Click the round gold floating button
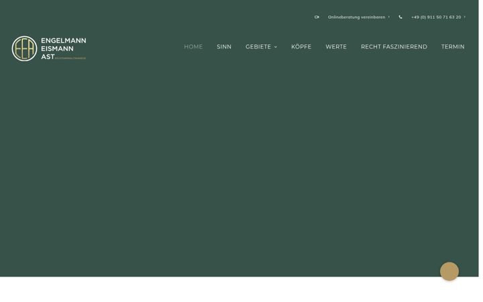The height and width of the screenshot is (302, 483). click(449, 271)
